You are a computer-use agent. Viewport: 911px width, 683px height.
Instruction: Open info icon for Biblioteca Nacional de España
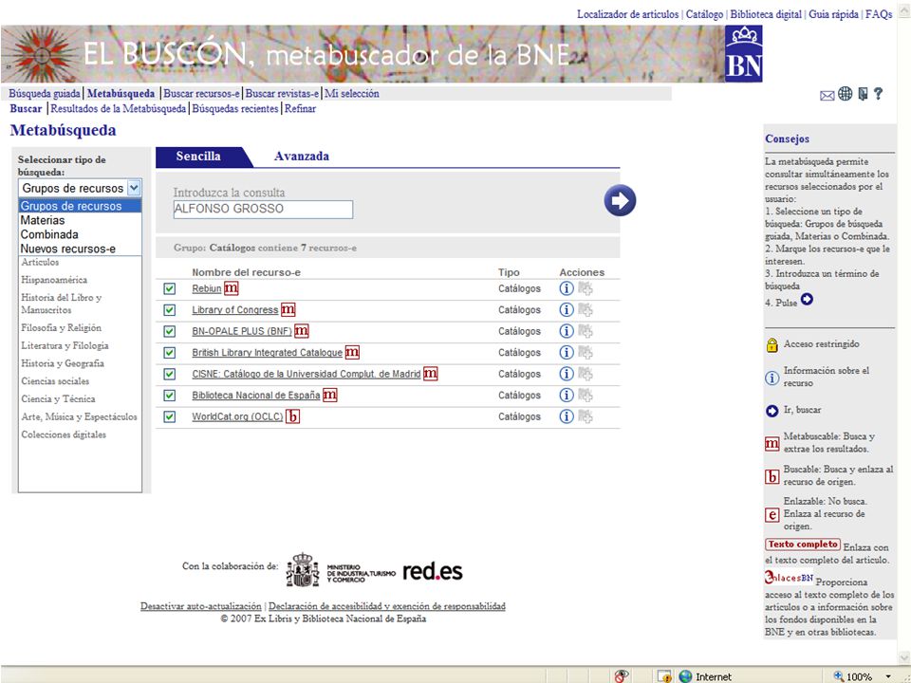(x=567, y=395)
